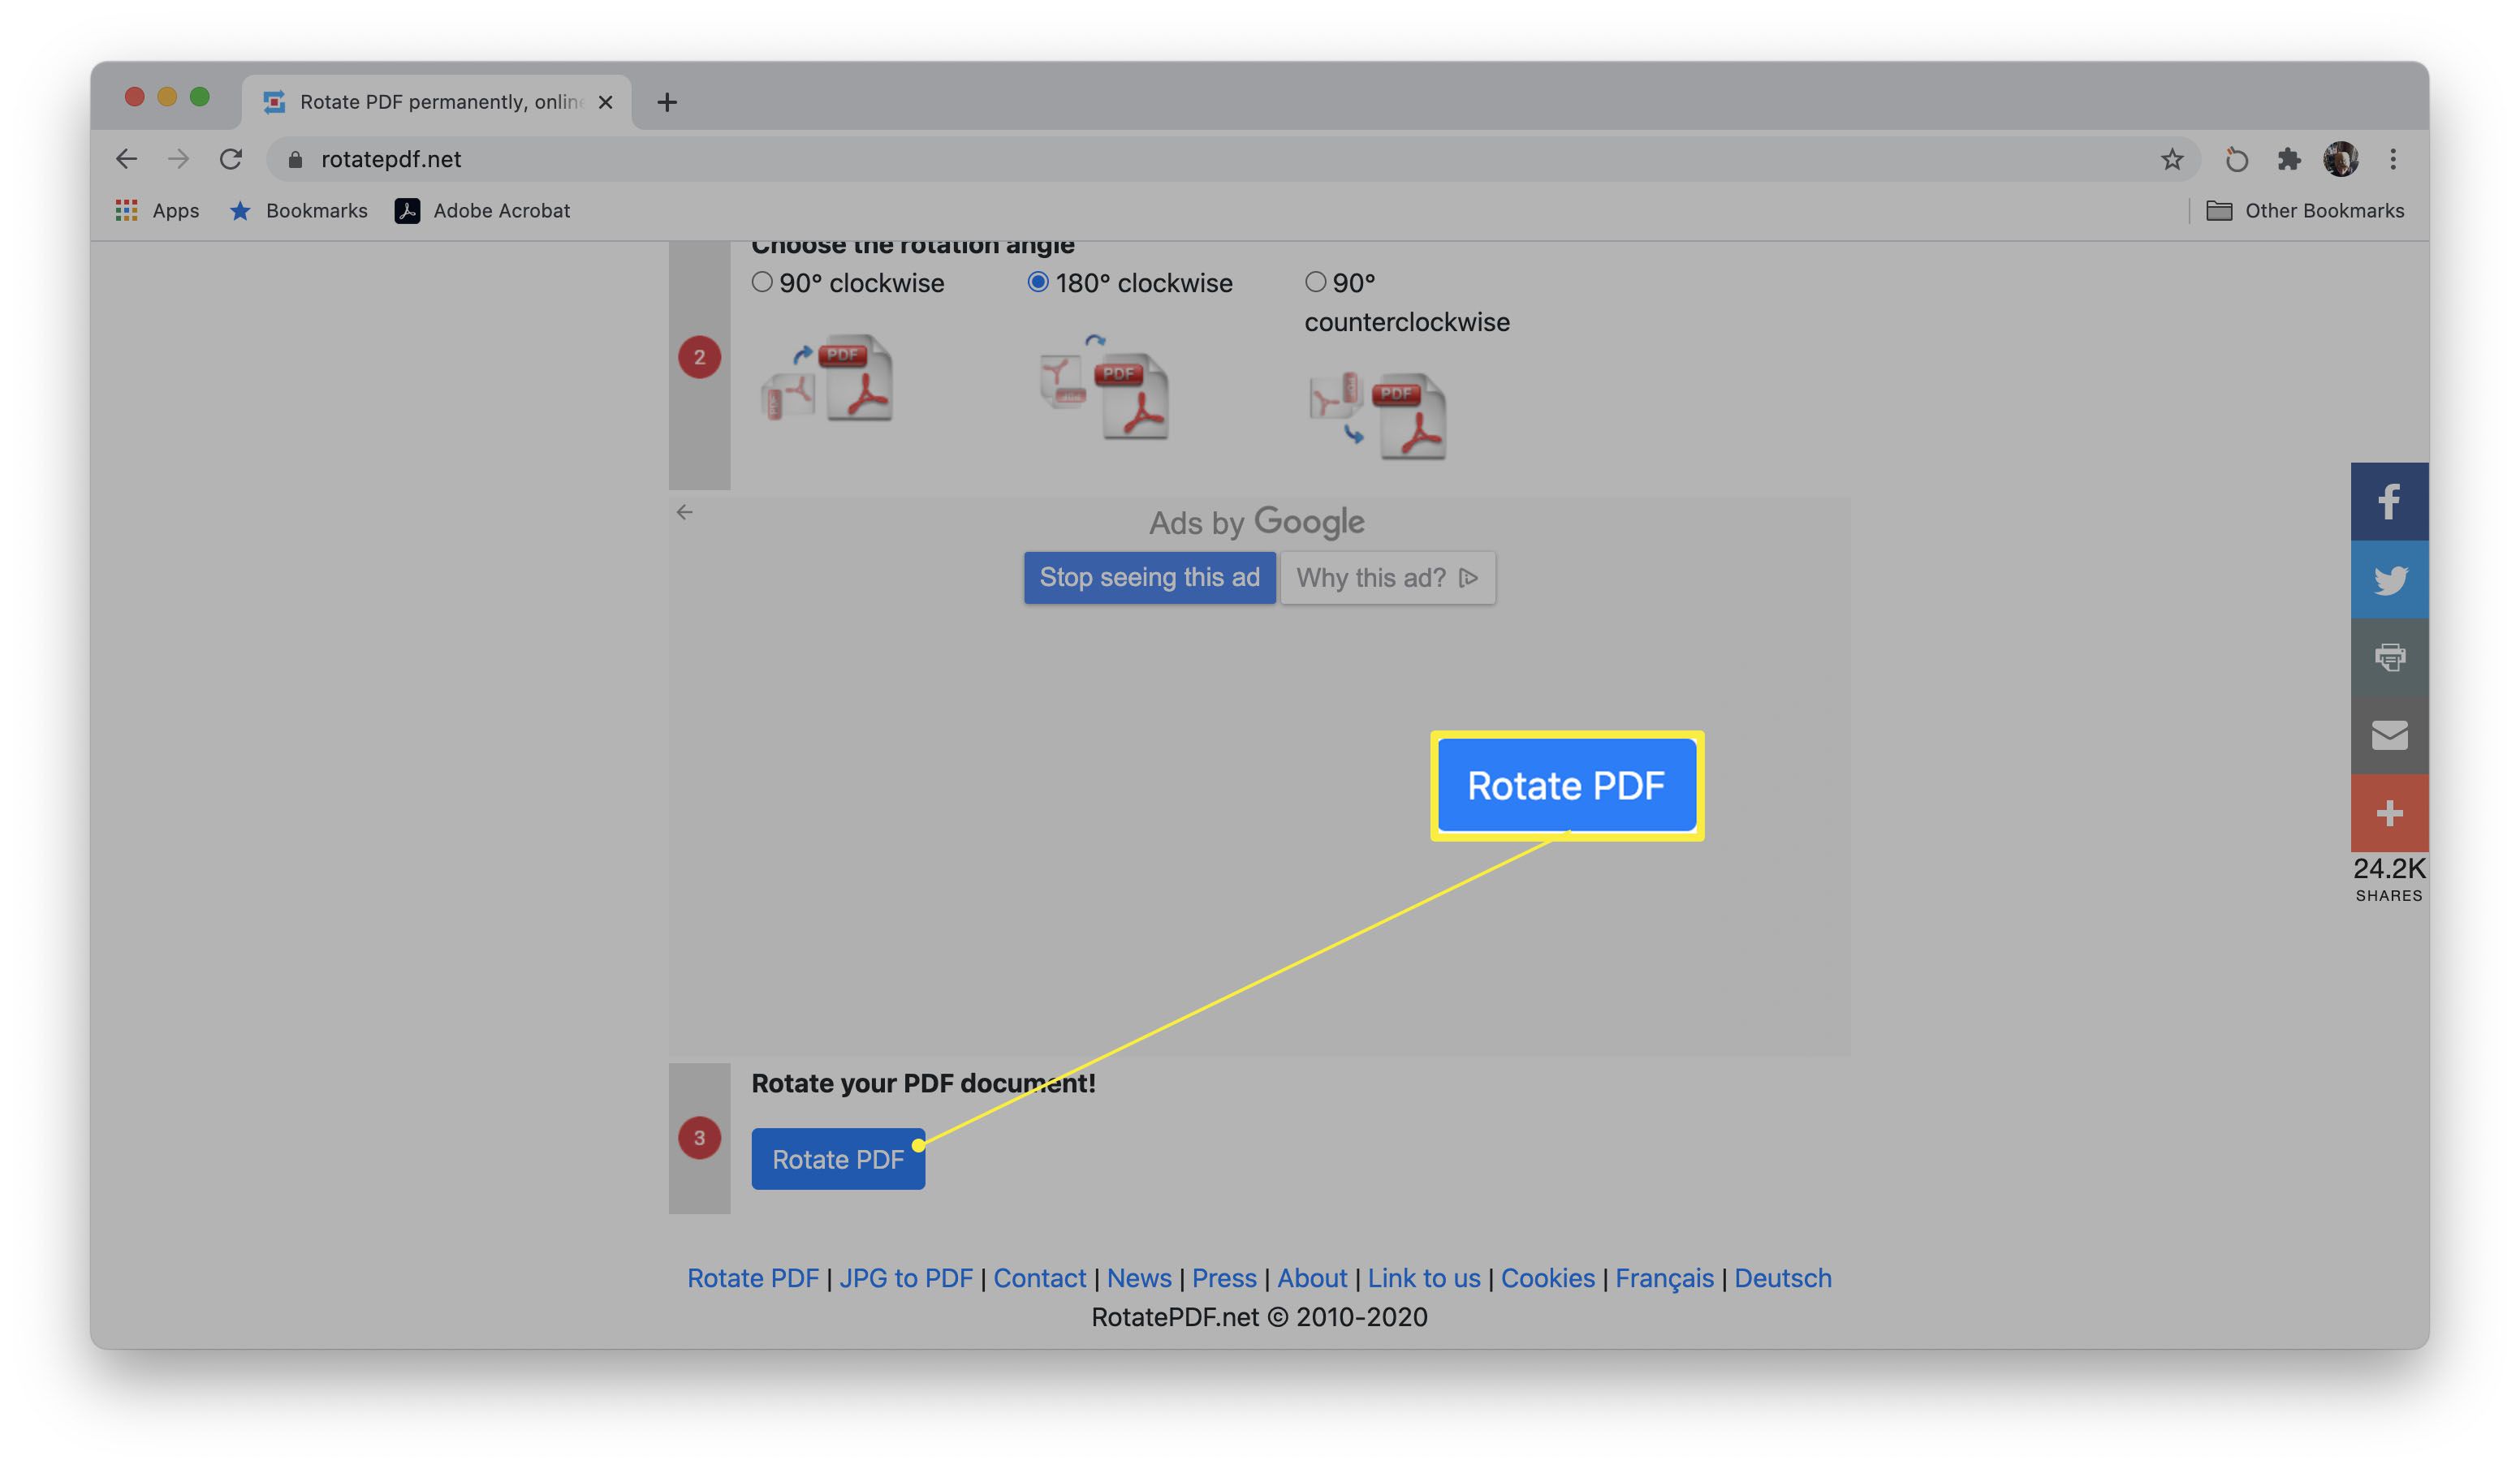Click the 90° clockwise PDF illustration
2520x1469 pixels.
pos(827,378)
